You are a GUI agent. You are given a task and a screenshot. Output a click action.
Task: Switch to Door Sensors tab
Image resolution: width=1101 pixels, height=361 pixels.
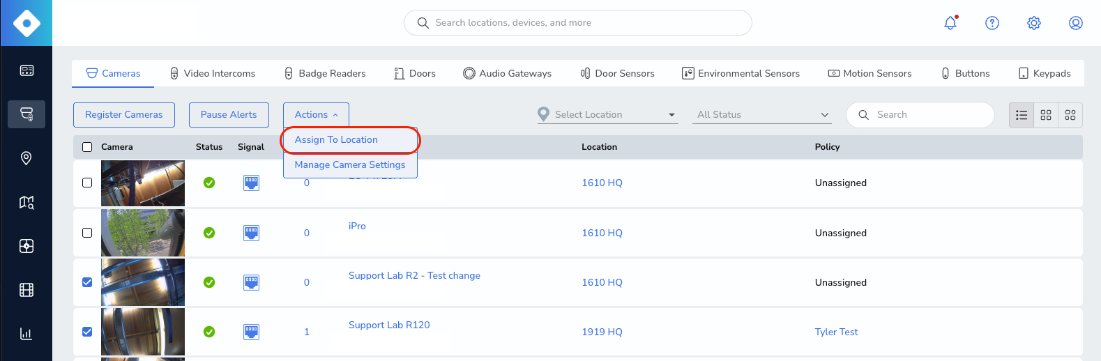pos(618,73)
